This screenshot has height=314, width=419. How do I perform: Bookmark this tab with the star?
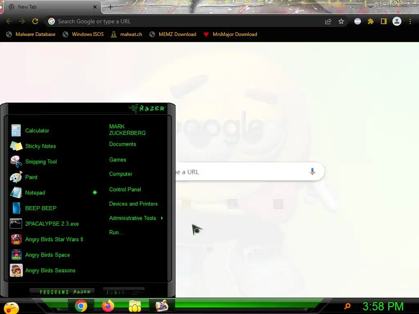(341, 21)
